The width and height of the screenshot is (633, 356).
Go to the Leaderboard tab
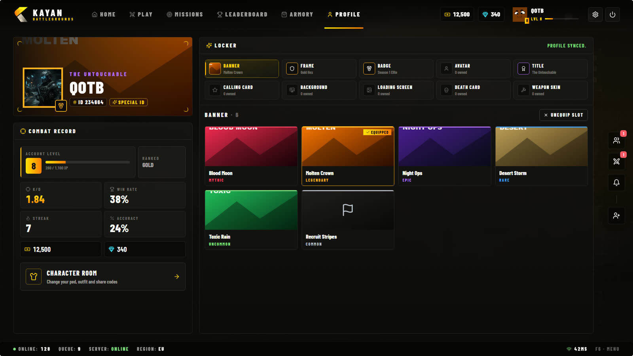point(242,15)
